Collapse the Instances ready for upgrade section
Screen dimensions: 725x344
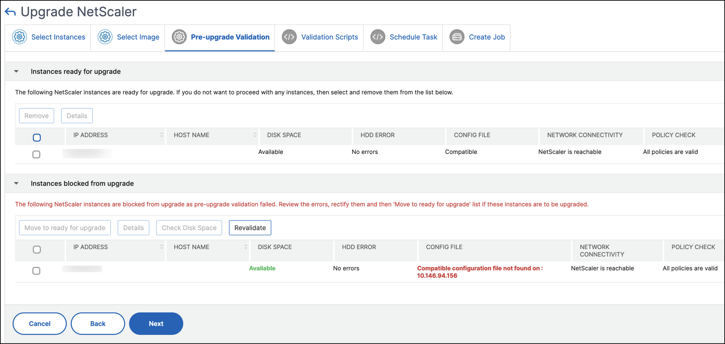point(16,72)
